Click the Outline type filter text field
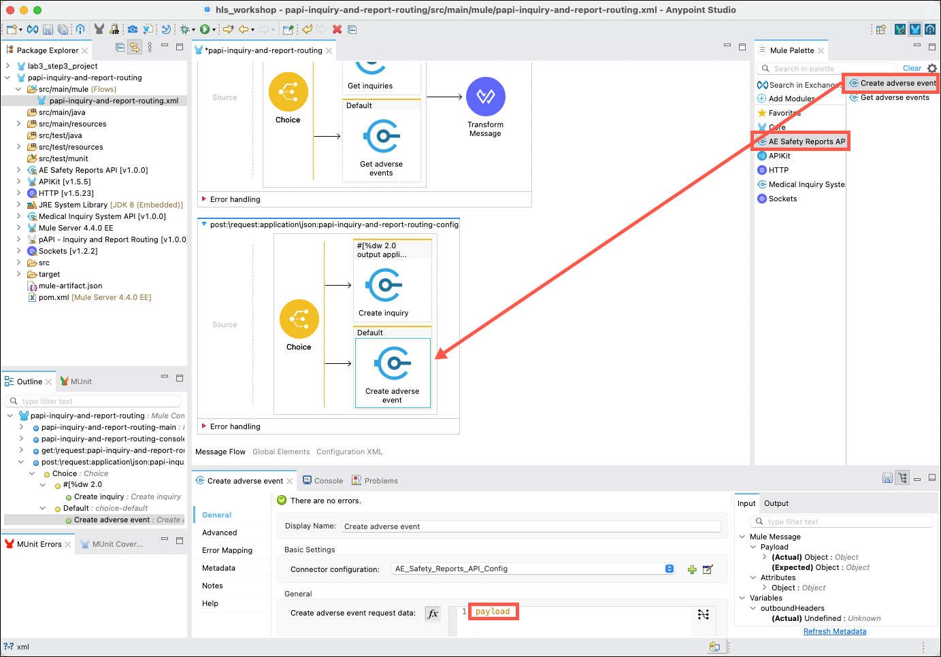The width and height of the screenshot is (941, 657). 93,401
